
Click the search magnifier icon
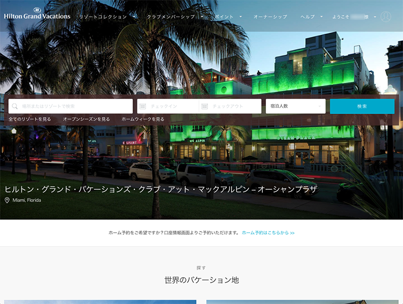click(x=15, y=106)
